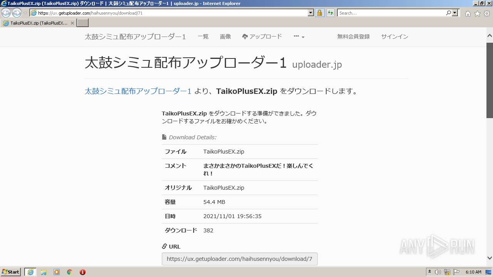Select the TaikoPlusEX.zip browser tab
The height and width of the screenshot is (277, 493).
pyautogui.click(x=39, y=23)
